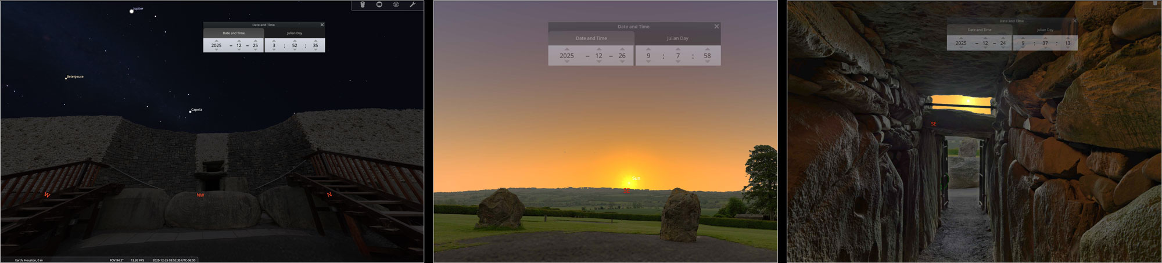Click 'FOV 94.2°' in the status bar
Screen dimensions: 1162x263
tap(117, 260)
